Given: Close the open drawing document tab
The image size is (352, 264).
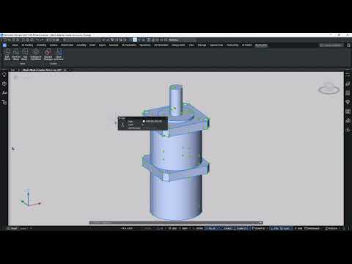Looking at the screenshot, I should (x=65, y=70).
